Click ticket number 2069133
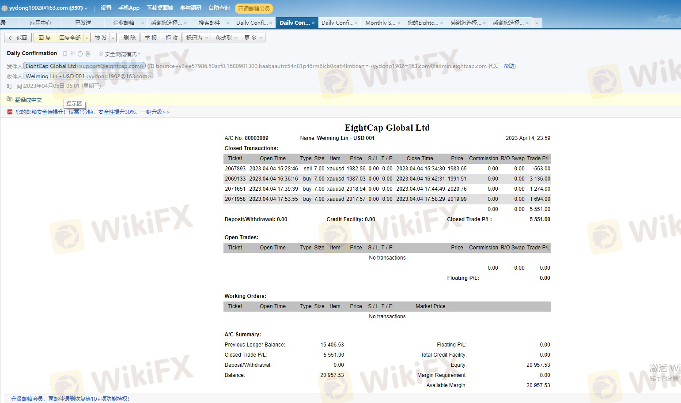This screenshot has width=681, height=403. [235, 179]
